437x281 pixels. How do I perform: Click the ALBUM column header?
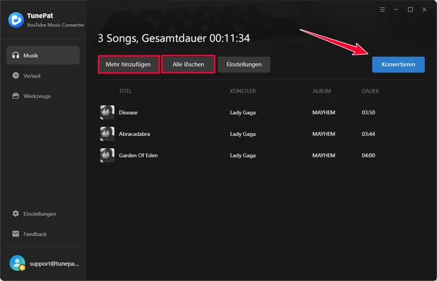322,91
